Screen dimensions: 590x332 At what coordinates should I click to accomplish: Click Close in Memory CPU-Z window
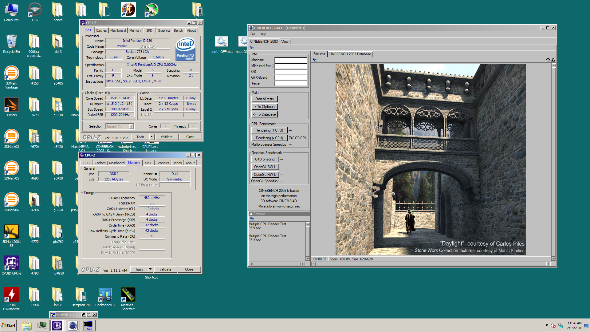(x=189, y=269)
